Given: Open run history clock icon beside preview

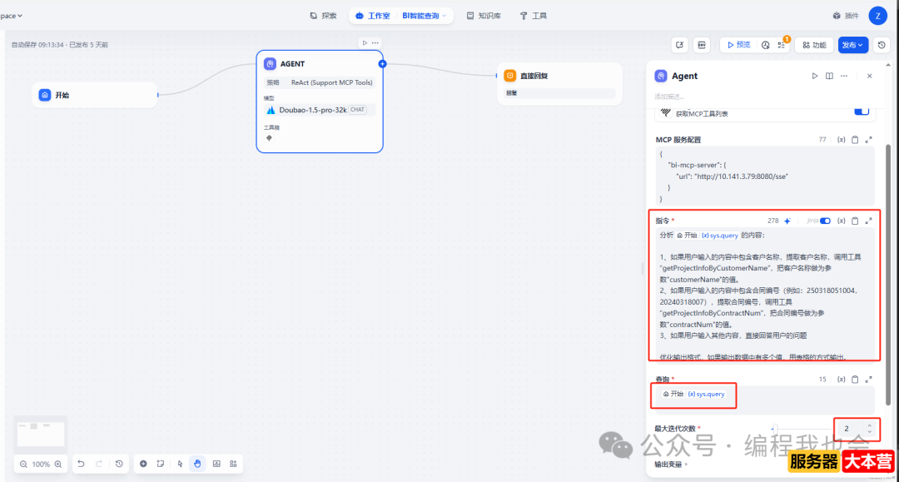Looking at the screenshot, I should [x=766, y=45].
